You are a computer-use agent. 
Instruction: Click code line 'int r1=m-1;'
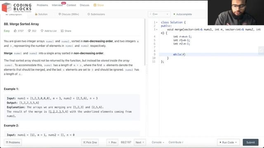click(181, 40)
